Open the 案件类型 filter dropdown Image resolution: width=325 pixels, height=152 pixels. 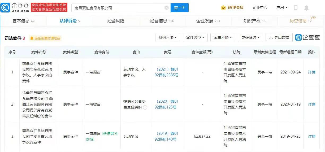coord(195,37)
